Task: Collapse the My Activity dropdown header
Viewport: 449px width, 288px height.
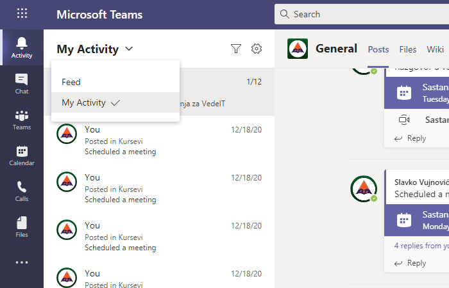Action: pyautogui.click(x=95, y=49)
